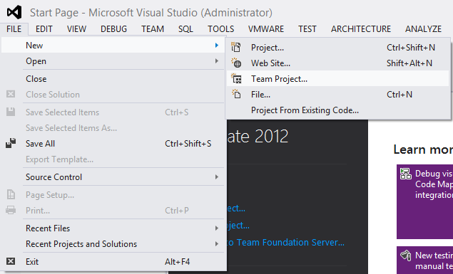This screenshot has width=453, height=274.
Task: Open the TEAM menu
Action: 153,28
